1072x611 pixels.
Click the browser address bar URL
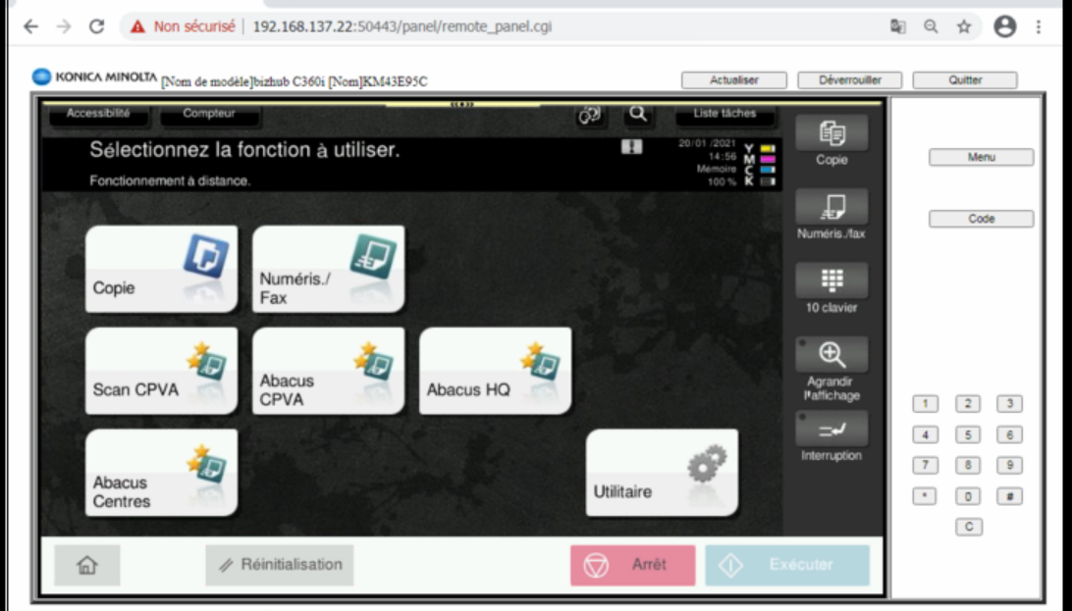[x=402, y=26]
